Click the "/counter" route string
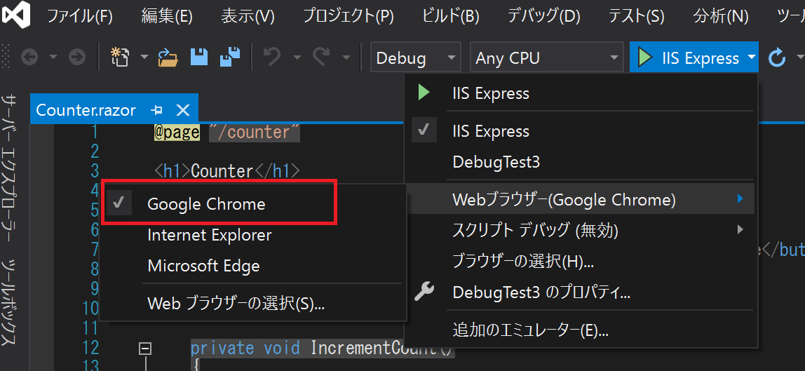Image resolution: width=805 pixels, height=371 pixels. 255,133
